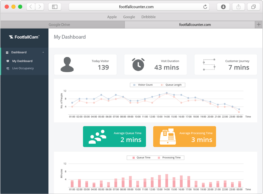Open the Live Occupancy page

tap(23, 68)
